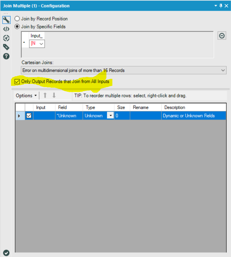This screenshot has height=257, width=231.
Task: Move selected row down arrow
Action: click(x=54, y=96)
